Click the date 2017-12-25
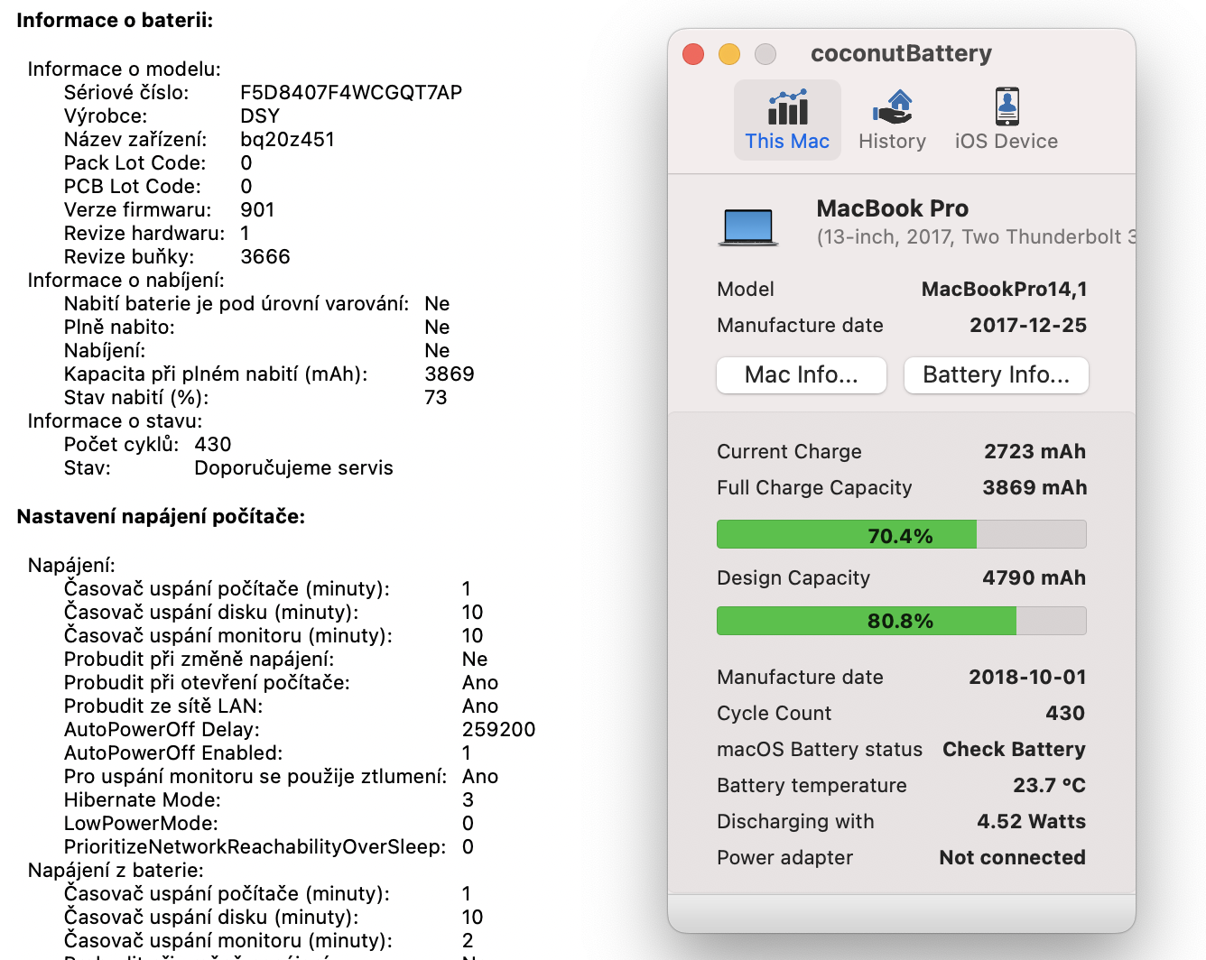The height and width of the screenshot is (960, 1206). tap(1028, 326)
